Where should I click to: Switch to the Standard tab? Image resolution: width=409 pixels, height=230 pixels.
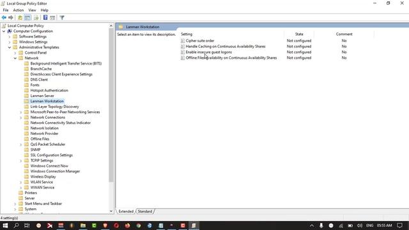point(145,211)
